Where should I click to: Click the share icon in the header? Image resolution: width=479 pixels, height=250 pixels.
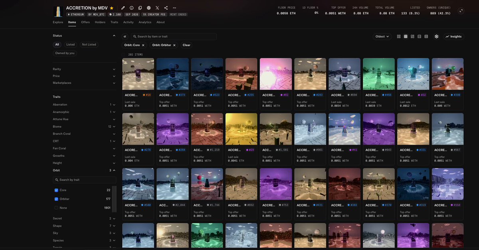coord(166,8)
